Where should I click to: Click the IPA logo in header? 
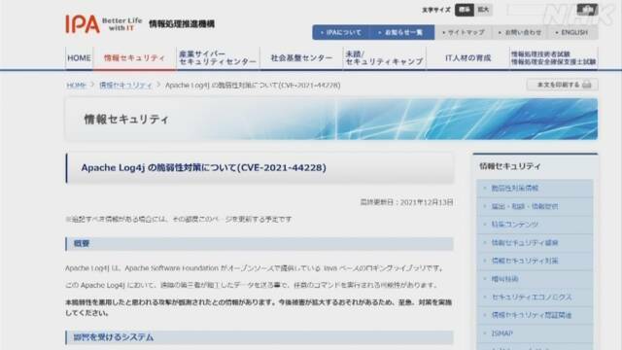tap(83, 23)
